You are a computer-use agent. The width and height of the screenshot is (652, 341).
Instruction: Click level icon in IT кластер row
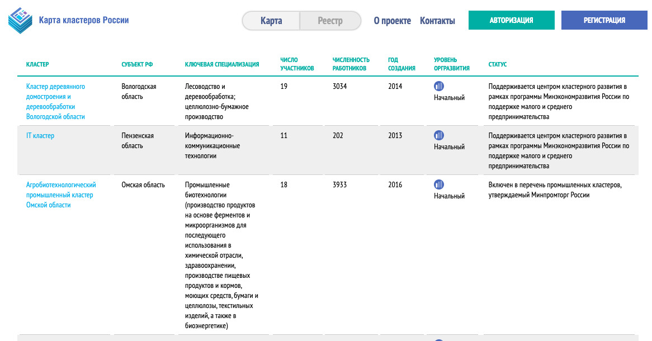point(439,135)
